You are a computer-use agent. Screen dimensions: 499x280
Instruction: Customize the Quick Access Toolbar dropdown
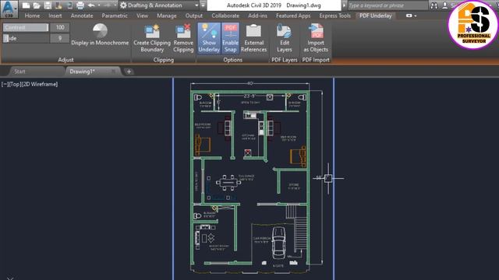coord(203,5)
